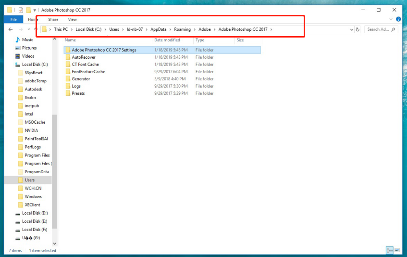Click Quick Access new folder icon
Viewport: 407px width, 257px height.
point(28,10)
